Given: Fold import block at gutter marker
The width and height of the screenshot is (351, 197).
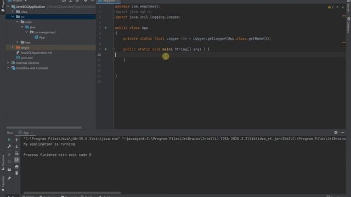Looking at the screenshot, I should pos(114,11).
